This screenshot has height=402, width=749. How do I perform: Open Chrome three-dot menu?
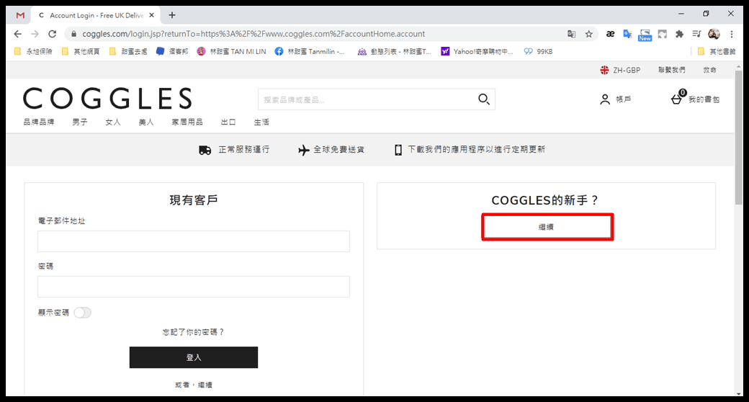point(732,34)
